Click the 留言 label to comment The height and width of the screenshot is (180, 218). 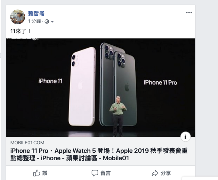tap(106, 173)
